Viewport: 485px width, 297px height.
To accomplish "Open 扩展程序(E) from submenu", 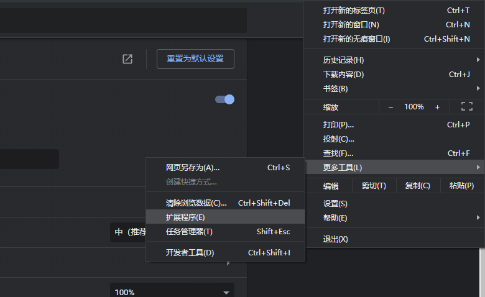I will pos(226,217).
